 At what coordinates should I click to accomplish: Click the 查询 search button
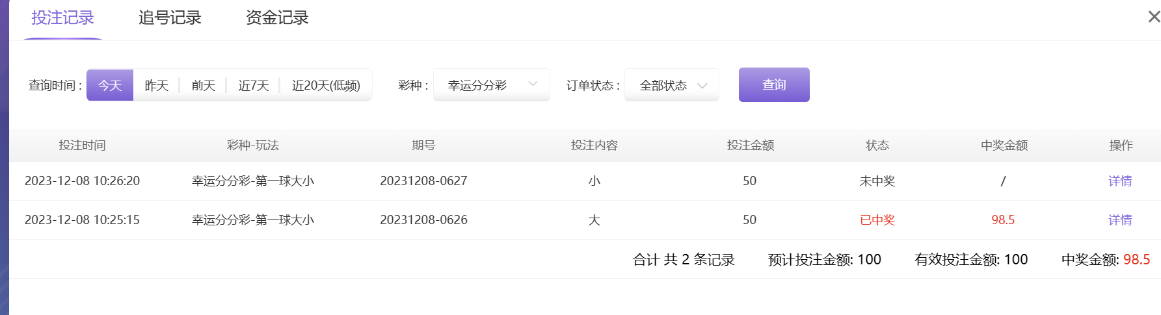[x=774, y=85]
